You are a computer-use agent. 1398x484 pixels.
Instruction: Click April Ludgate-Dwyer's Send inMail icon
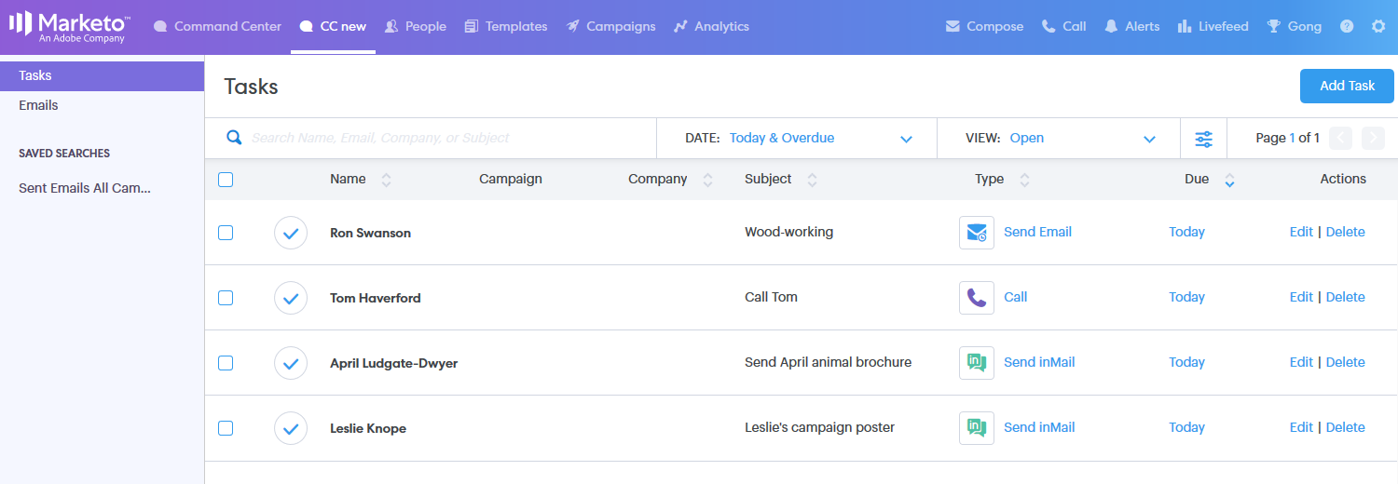tap(976, 363)
